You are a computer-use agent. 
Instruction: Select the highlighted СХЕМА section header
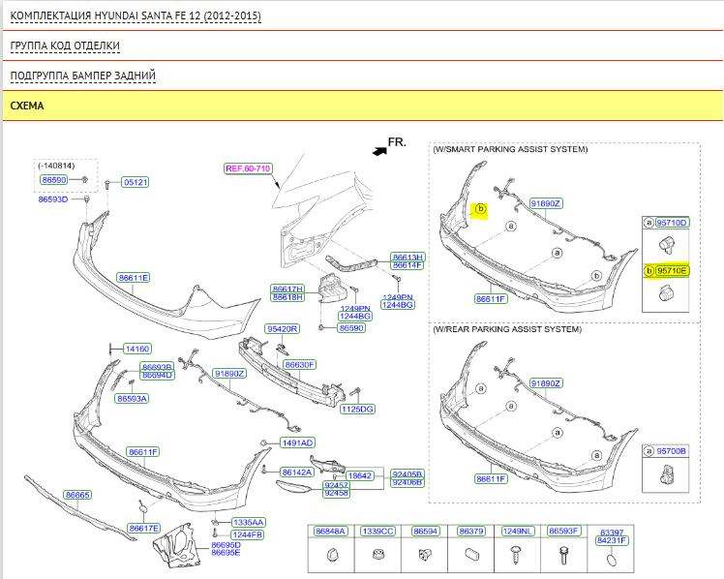[x=362, y=106]
